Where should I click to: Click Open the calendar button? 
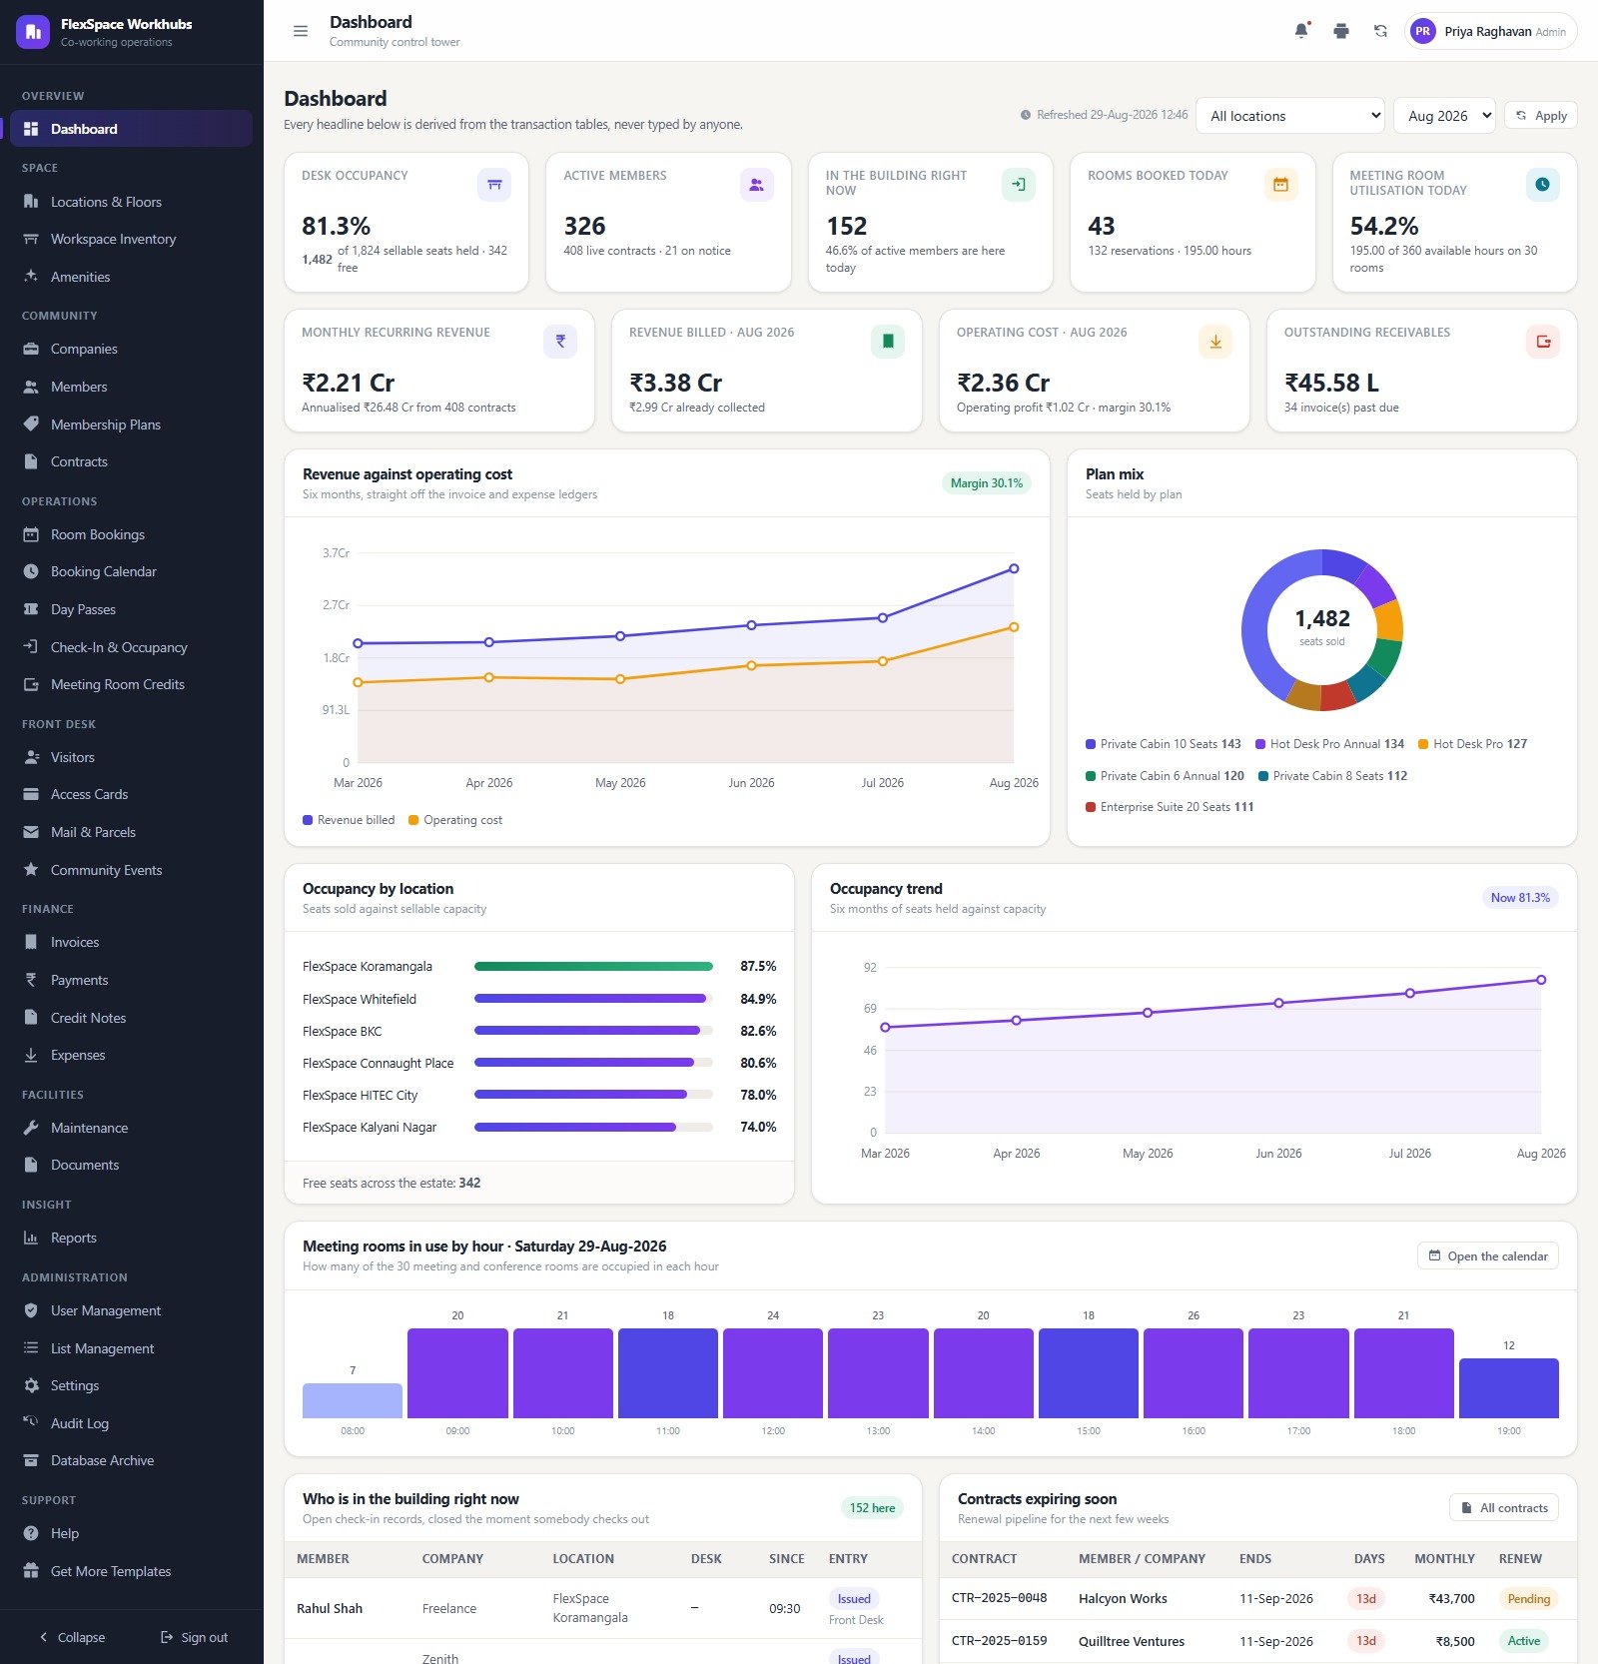coord(1488,1256)
